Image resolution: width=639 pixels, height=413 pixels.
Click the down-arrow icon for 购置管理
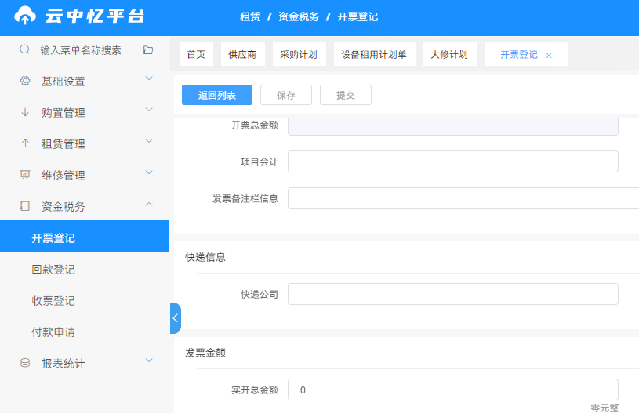(25, 112)
